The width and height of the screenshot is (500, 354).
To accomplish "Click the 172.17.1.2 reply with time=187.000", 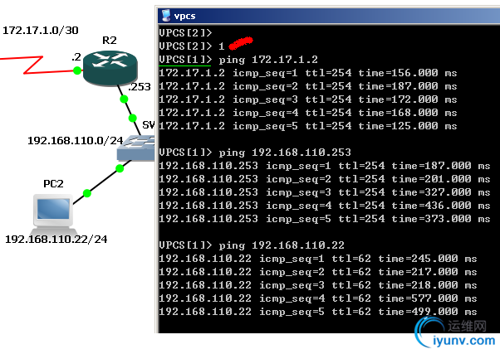I will [x=308, y=86].
